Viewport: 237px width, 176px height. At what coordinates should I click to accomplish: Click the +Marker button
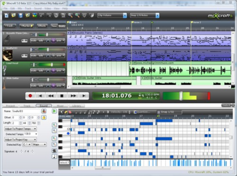[27, 26]
